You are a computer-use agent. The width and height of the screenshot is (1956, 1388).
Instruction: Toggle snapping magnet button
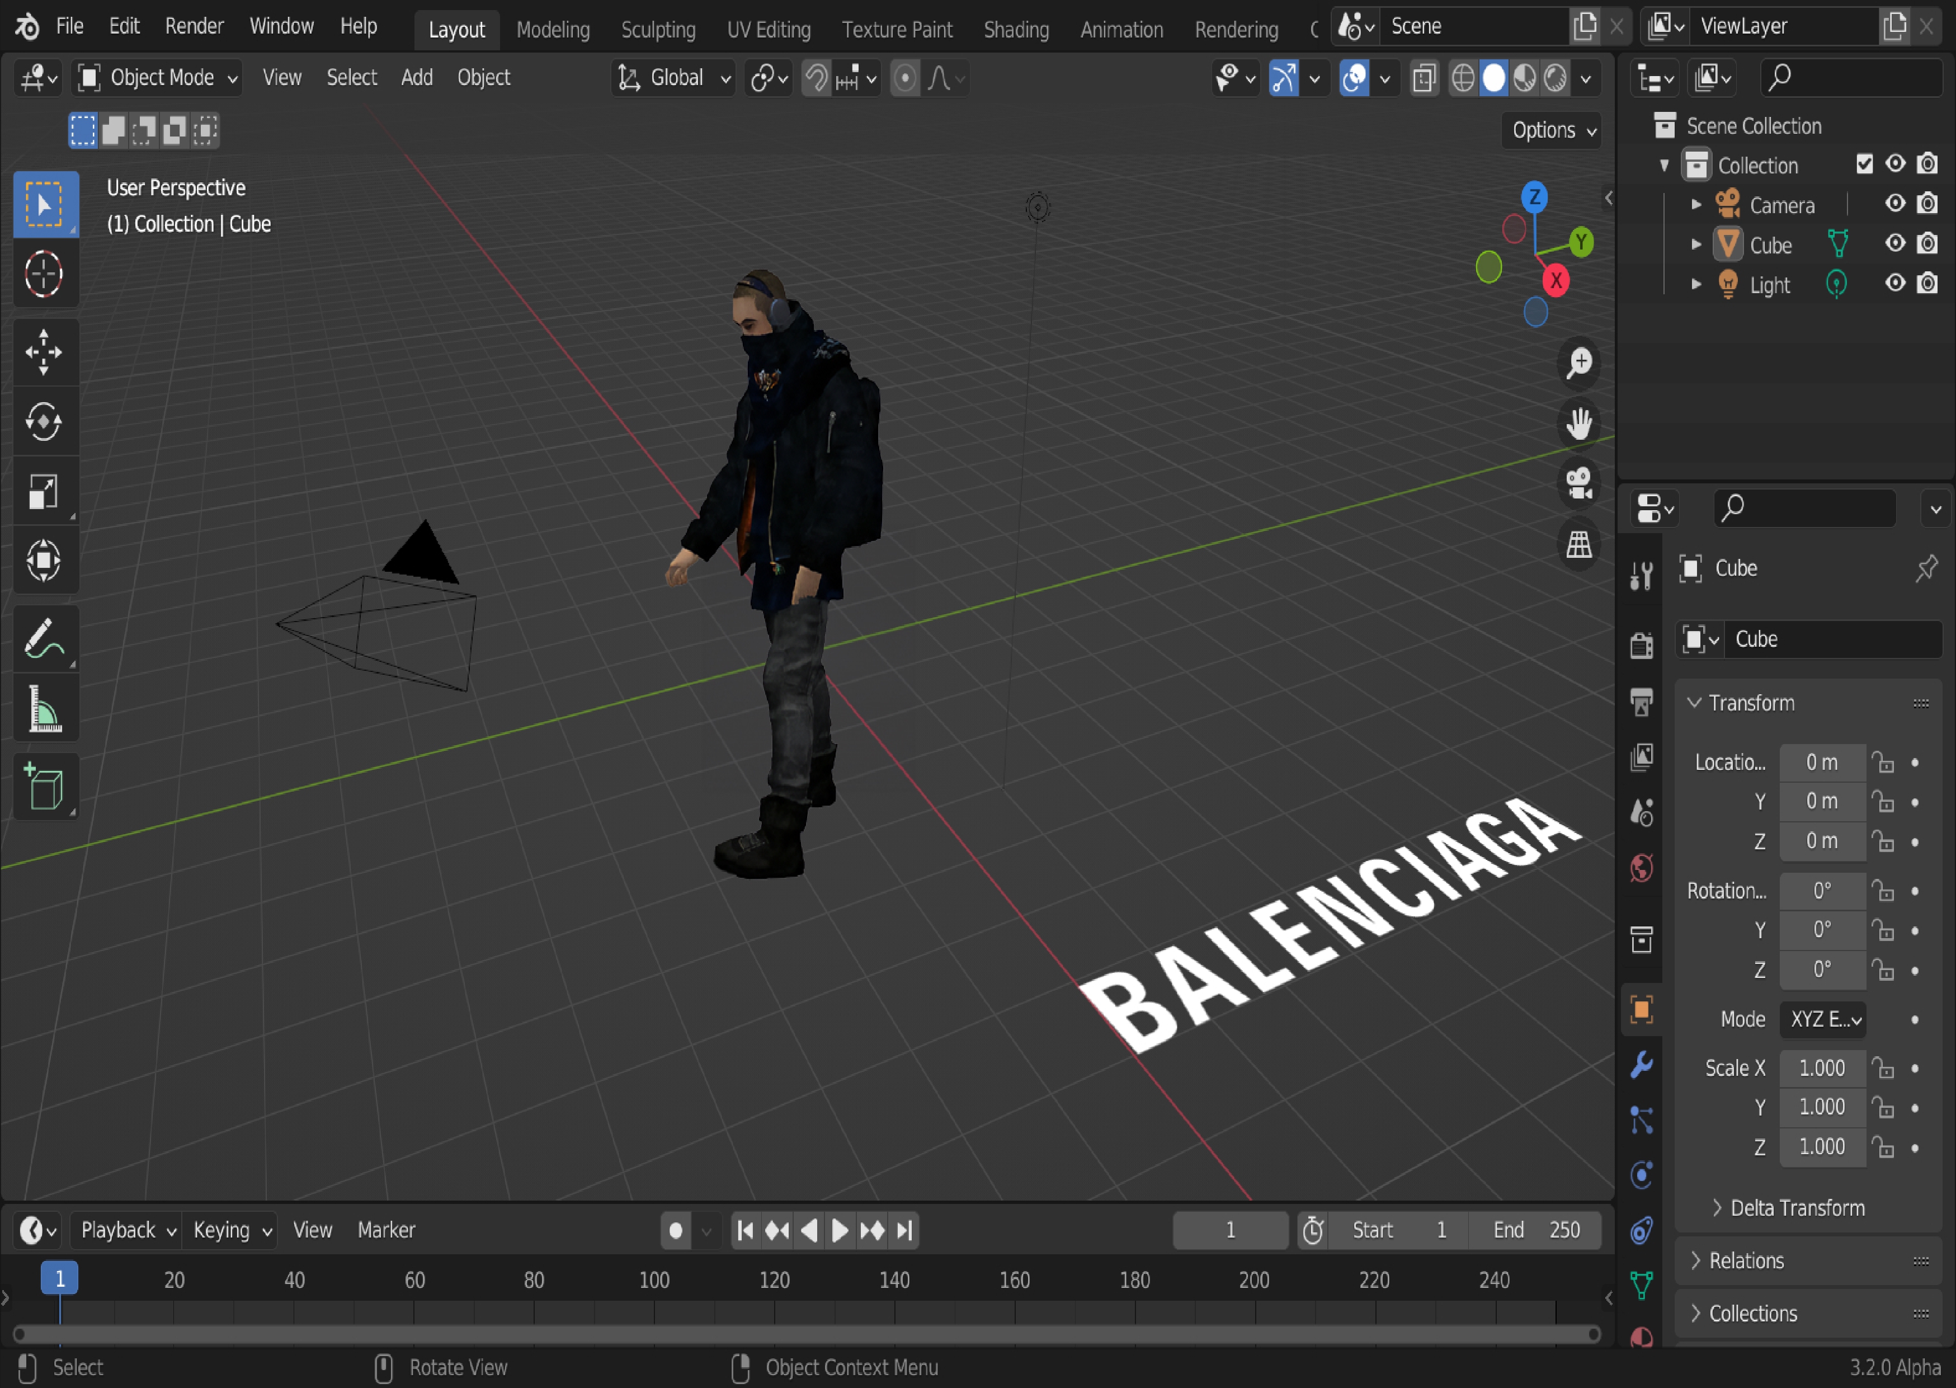tap(816, 79)
